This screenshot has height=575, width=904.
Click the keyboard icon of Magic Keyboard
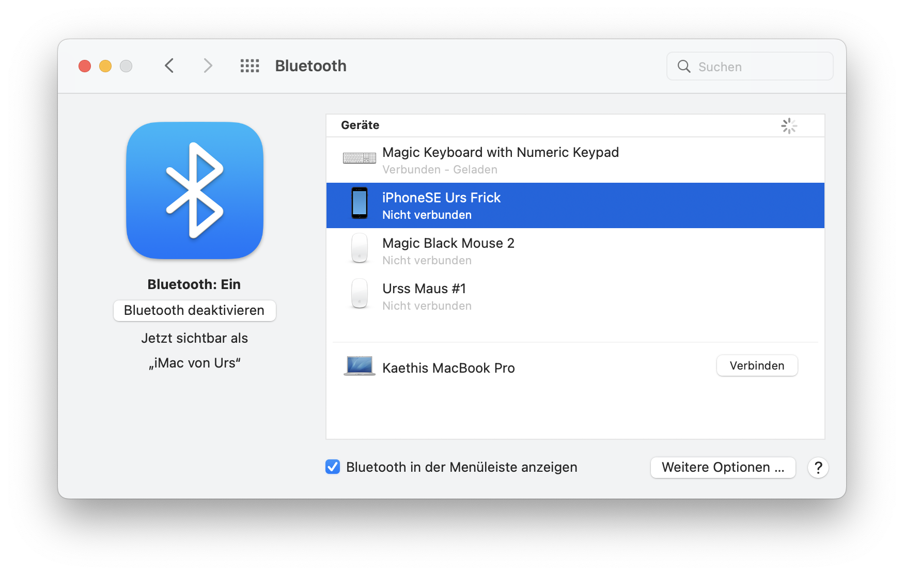pos(360,158)
